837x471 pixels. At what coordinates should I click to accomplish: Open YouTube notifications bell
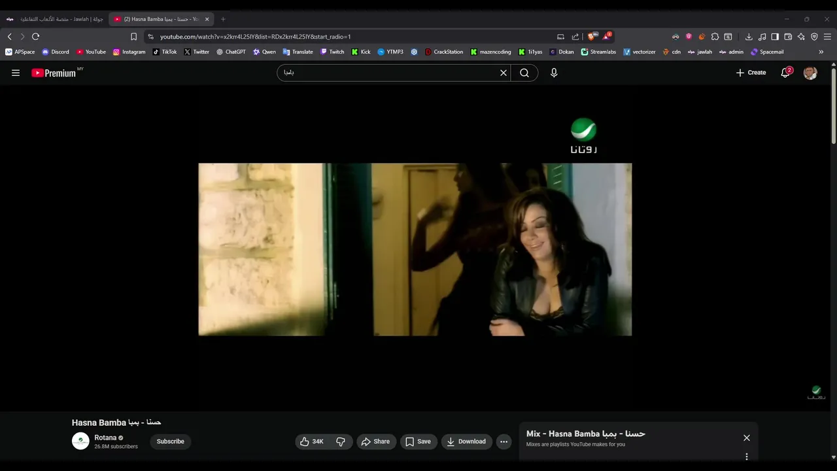(785, 73)
